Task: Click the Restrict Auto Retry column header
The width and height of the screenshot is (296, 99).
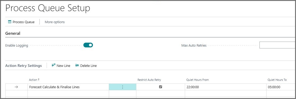Action: pos(149,80)
